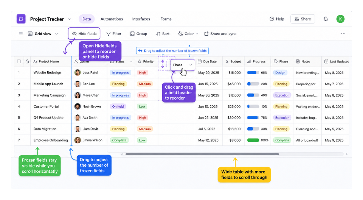Open the Project Tracker name dropdown

[69, 19]
